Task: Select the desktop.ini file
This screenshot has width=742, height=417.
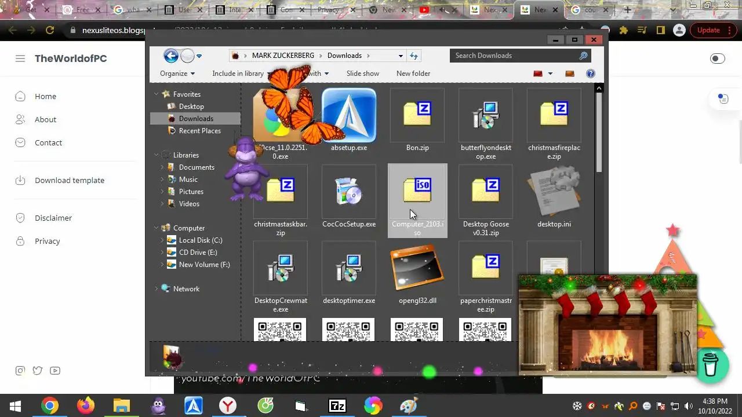Action: point(554,197)
